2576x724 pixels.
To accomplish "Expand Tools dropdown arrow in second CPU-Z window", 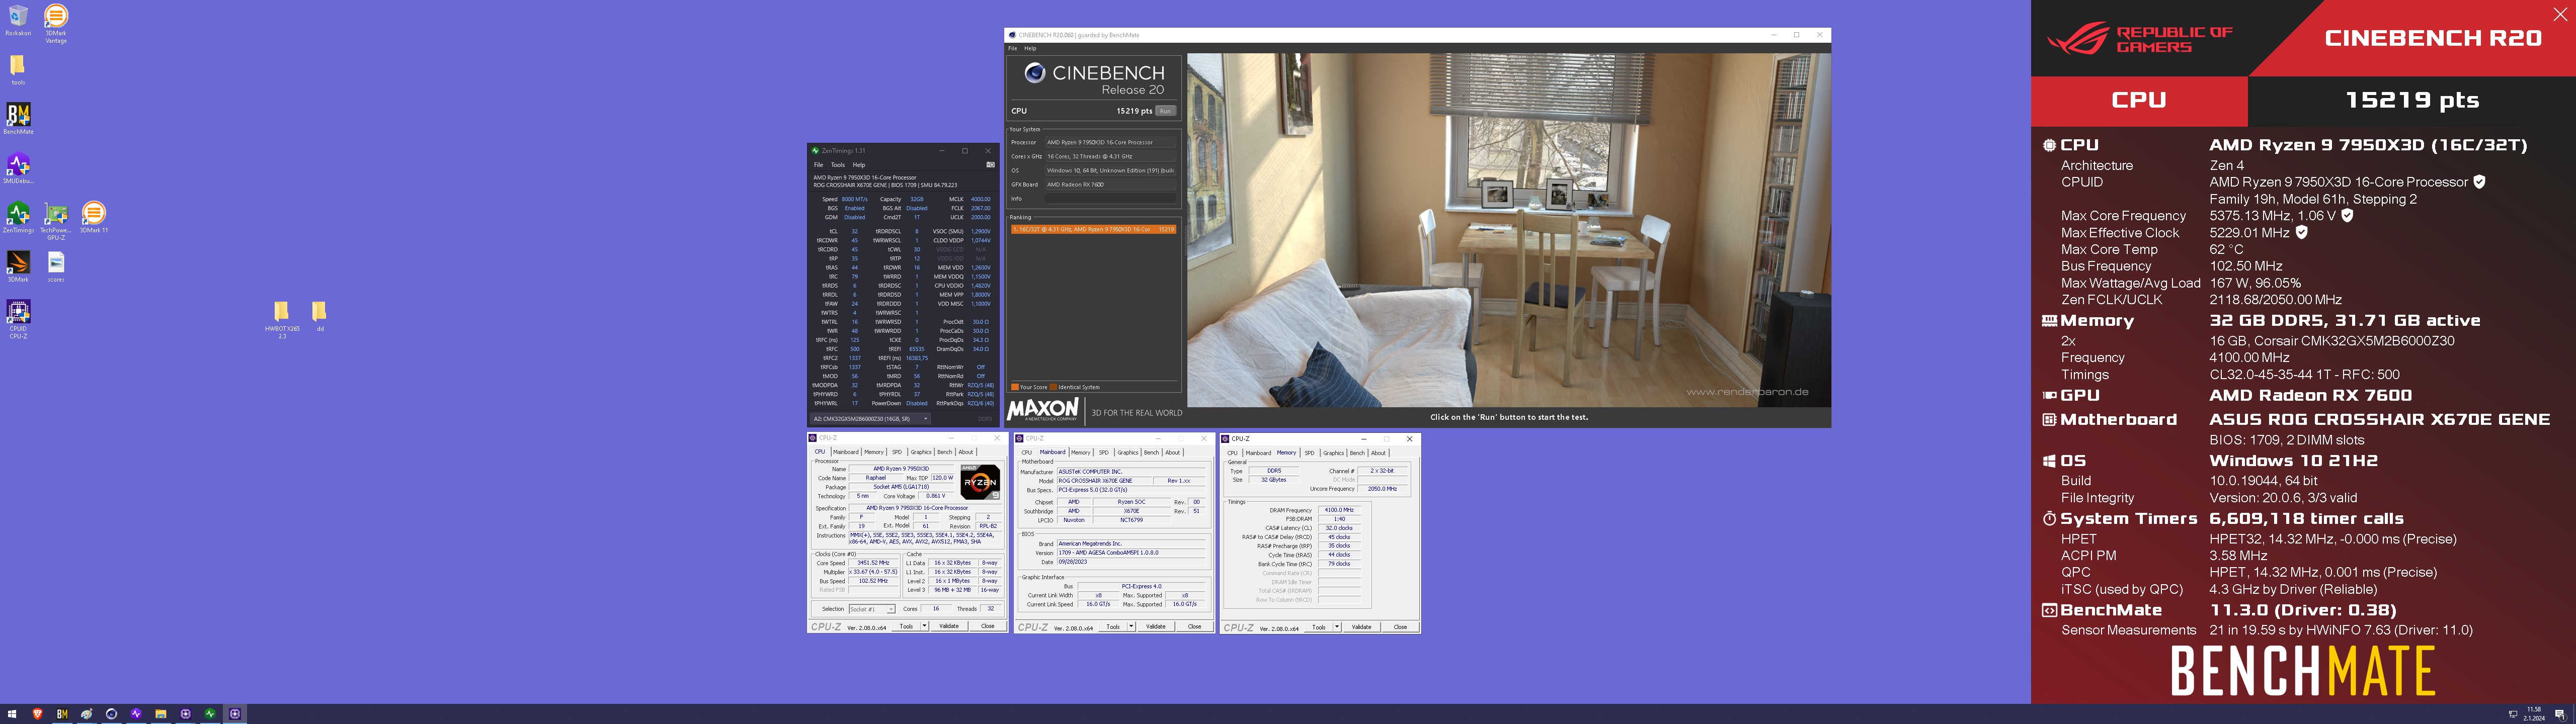I will click(1132, 626).
